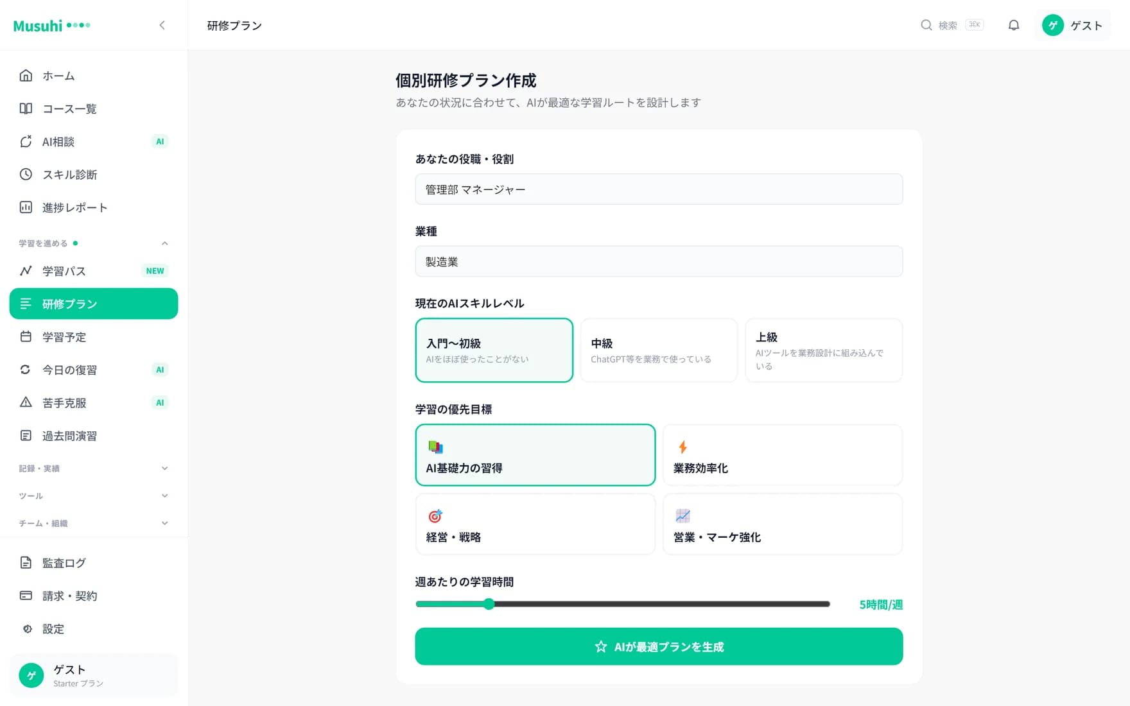Click the lightning icon on 業務効率化 card

(x=683, y=447)
